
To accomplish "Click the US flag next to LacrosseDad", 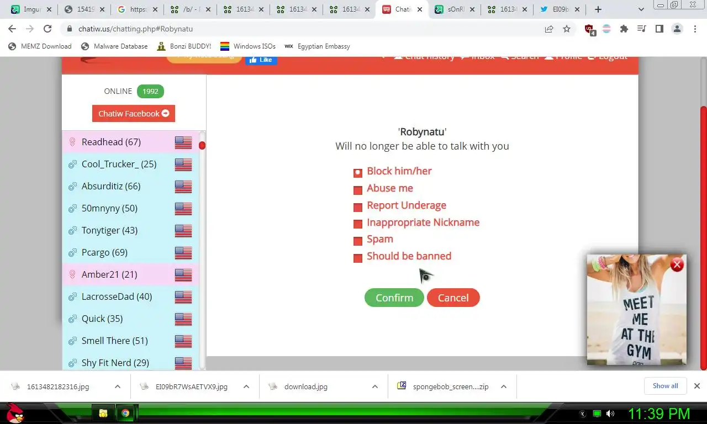I will point(183,297).
